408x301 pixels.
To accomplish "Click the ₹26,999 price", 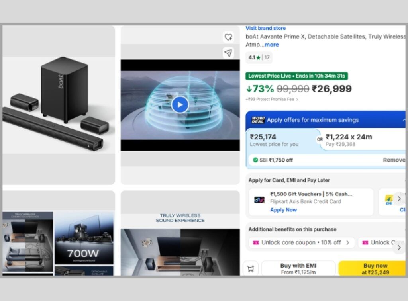I will click(x=332, y=89).
